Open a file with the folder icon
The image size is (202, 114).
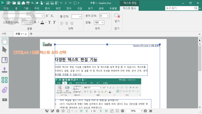tap(14, 3)
